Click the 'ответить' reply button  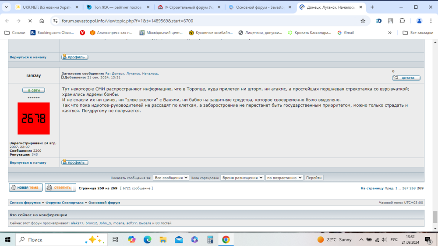[x=60, y=188]
